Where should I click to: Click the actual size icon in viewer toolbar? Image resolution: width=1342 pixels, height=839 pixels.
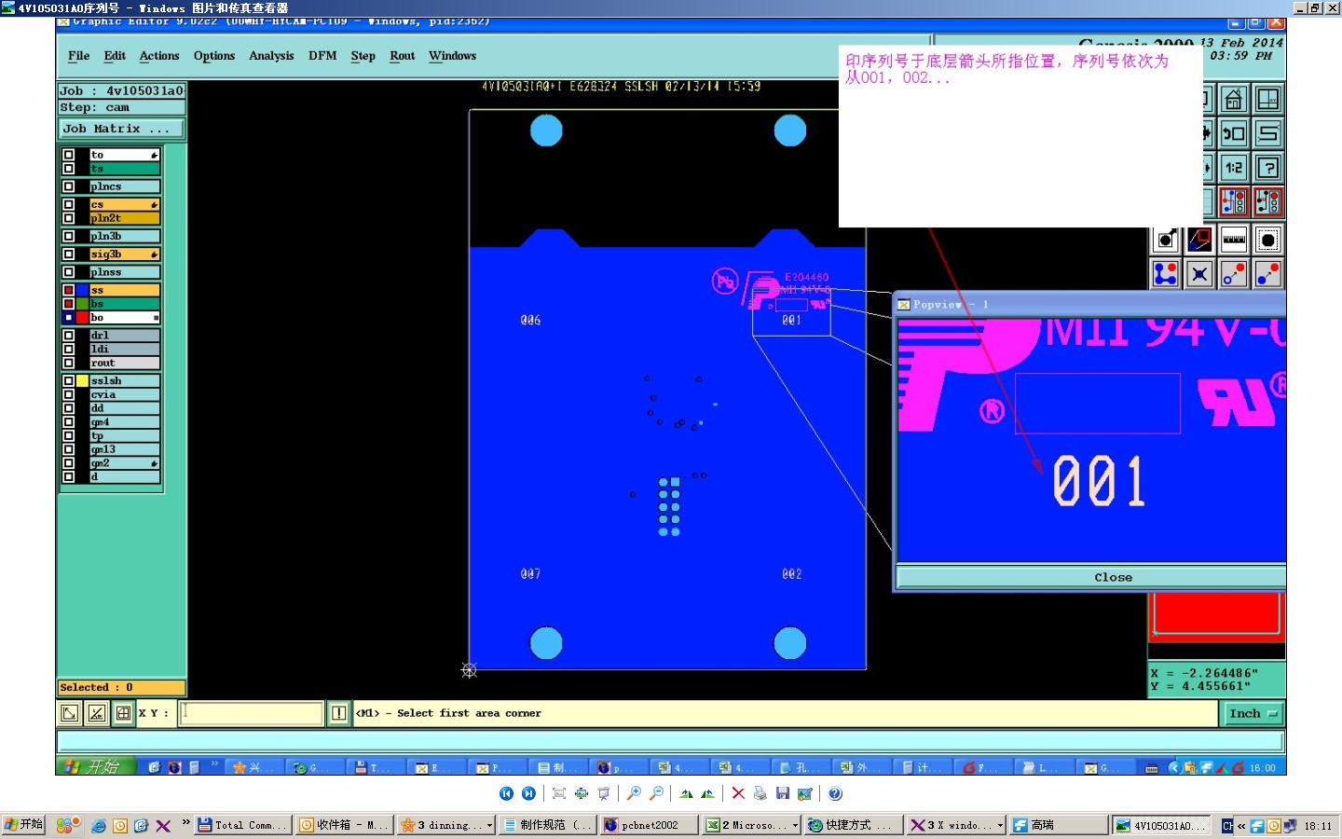click(x=582, y=793)
